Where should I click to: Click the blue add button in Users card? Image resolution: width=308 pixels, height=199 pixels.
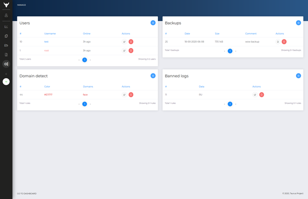[153, 23]
